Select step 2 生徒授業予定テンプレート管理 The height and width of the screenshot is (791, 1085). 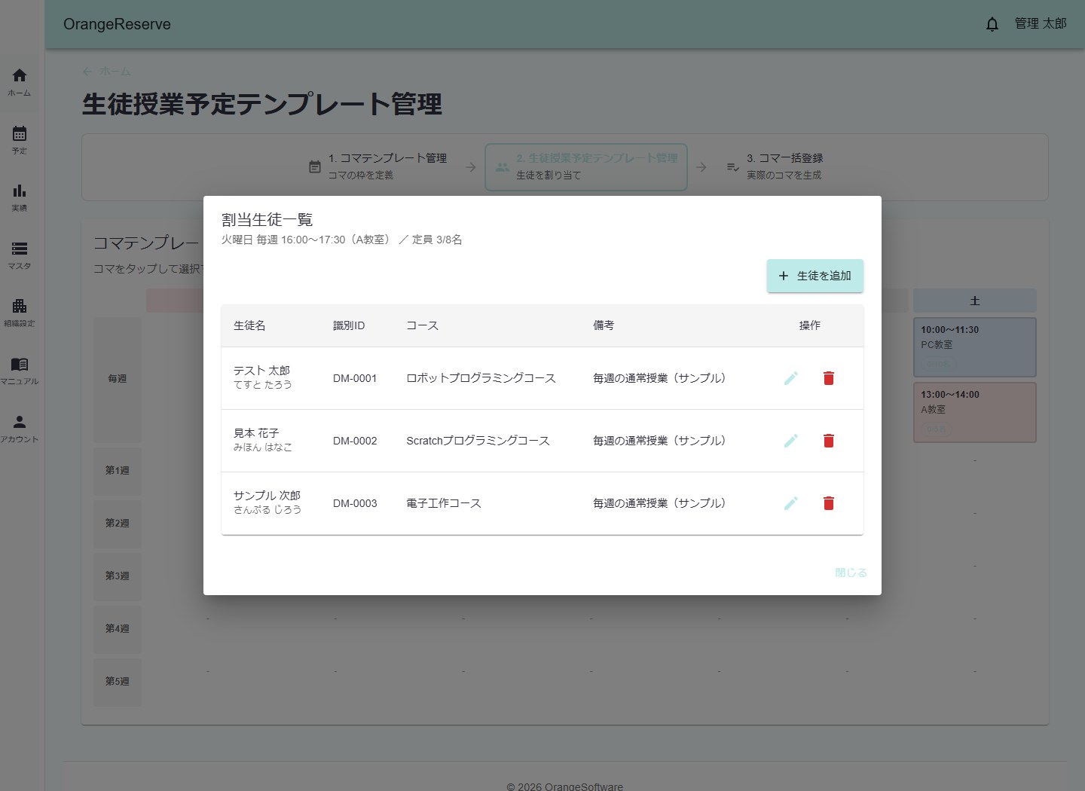pyautogui.click(x=586, y=166)
